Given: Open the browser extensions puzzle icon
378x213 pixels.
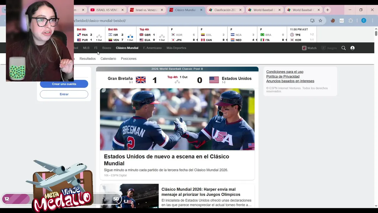Looking at the screenshot, I should [351, 20].
